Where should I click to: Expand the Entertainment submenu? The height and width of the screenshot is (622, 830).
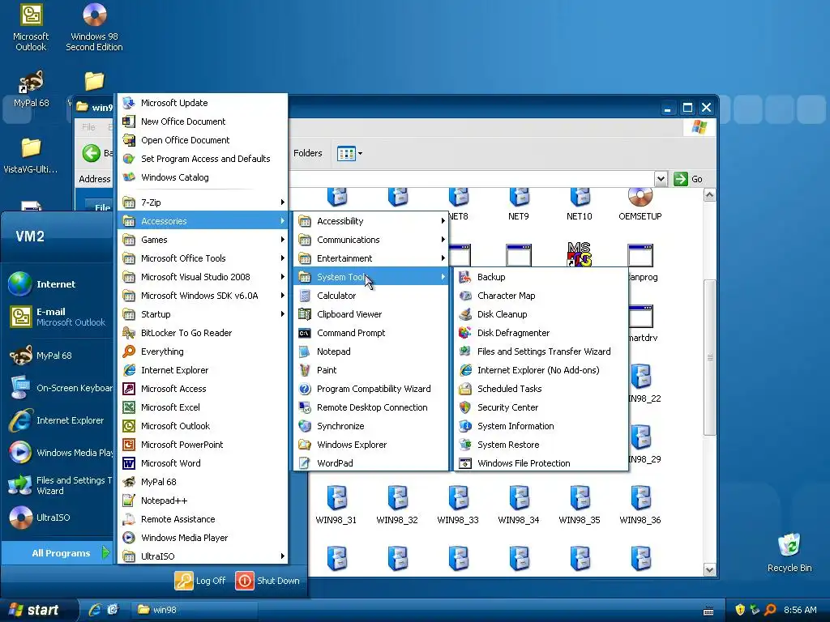click(x=371, y=258)
